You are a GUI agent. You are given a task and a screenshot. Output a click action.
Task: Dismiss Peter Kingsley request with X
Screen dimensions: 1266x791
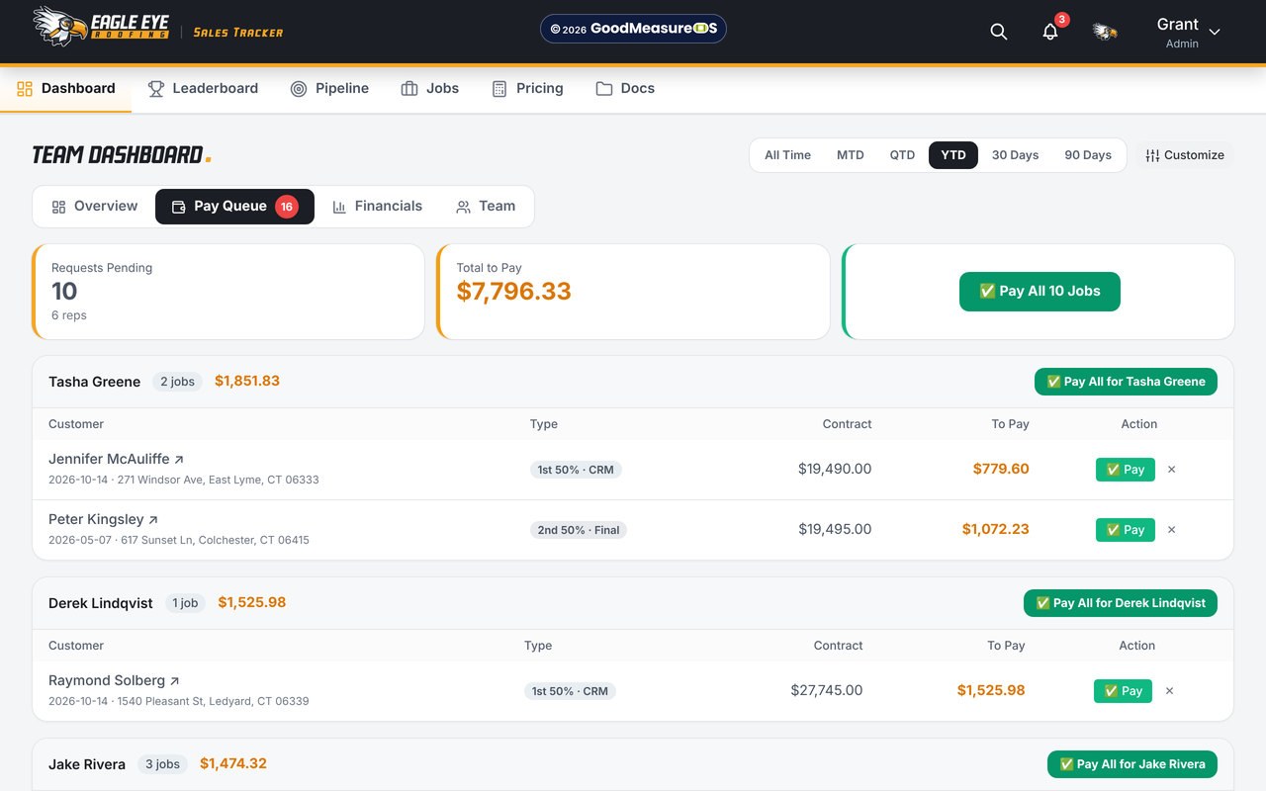[x=1172, y=530]
